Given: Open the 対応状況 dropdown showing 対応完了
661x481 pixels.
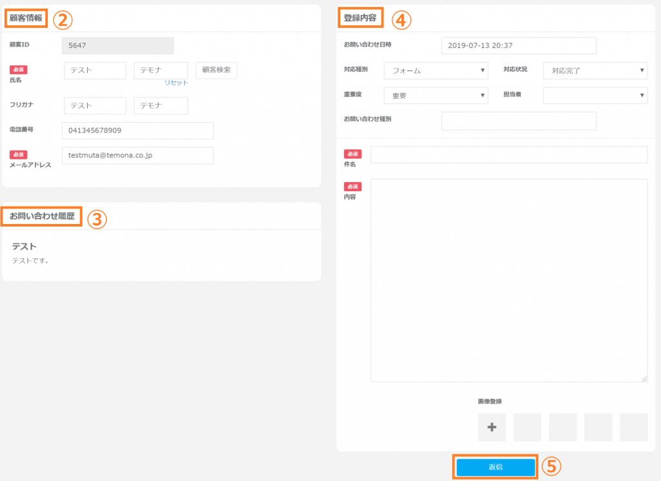Looking at the screenshot, I should [x=595, y=70].
